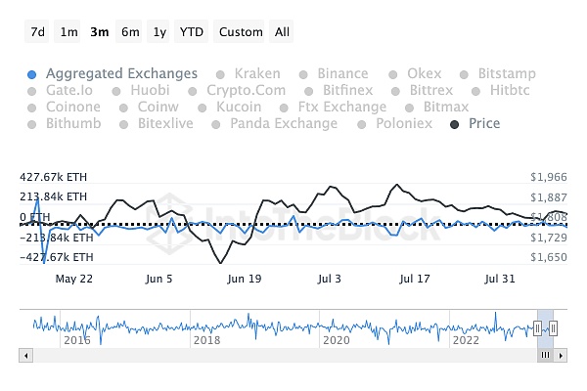Viewport: 587px width, 391px height.
Task: Toggle the Price series
Action: 483,123
